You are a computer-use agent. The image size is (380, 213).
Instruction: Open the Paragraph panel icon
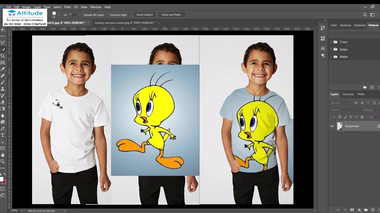point(323,56)
